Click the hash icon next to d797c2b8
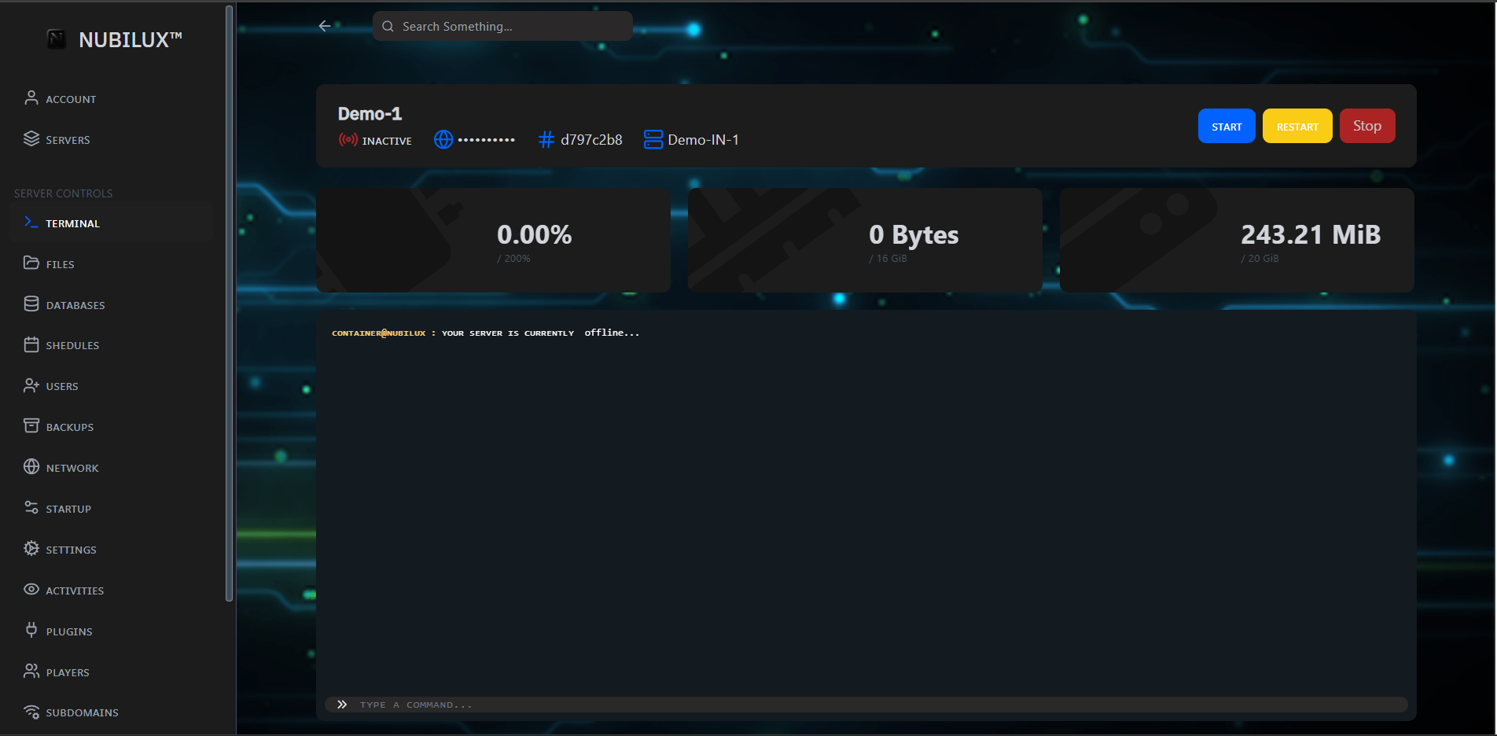This screenshot has width=1497, height=736. pos(546,140)
